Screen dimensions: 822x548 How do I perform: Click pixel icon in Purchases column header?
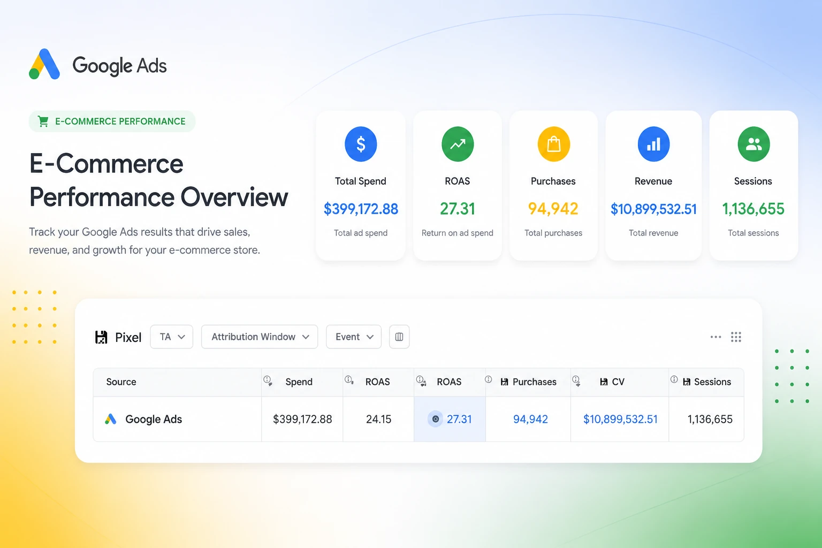point(504,382)
